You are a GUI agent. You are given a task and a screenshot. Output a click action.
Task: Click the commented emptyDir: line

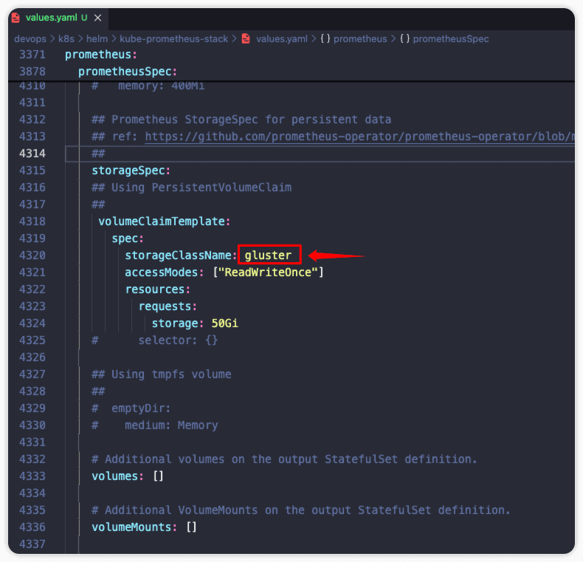coord(131,408)
